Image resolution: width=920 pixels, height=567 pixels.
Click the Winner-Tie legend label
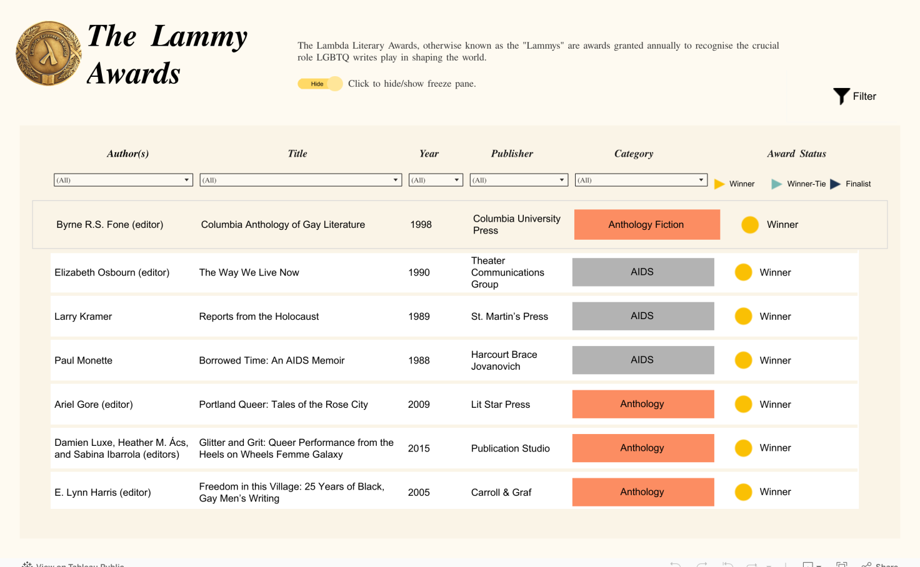(806, 184)
